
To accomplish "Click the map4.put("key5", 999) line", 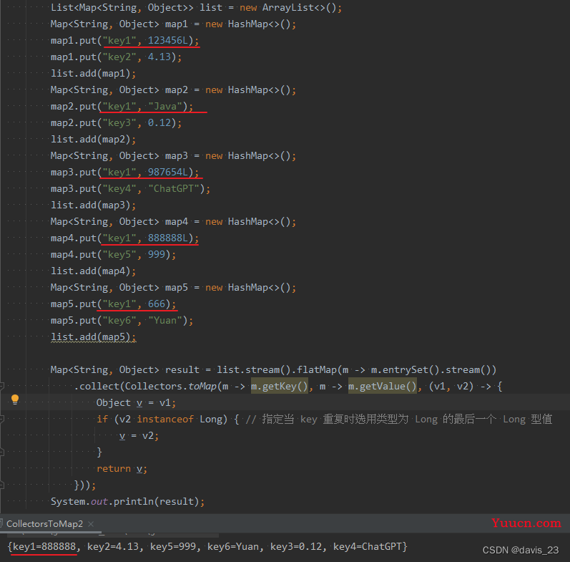I will pos(114,254).
